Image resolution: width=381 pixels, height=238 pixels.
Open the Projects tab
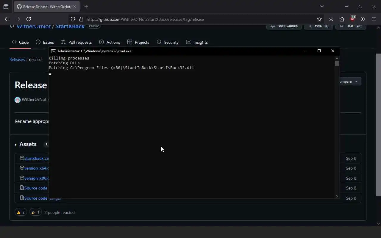point(138,42)
